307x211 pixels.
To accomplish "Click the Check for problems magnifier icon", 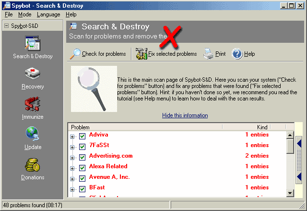I will (x=76, y=54).
